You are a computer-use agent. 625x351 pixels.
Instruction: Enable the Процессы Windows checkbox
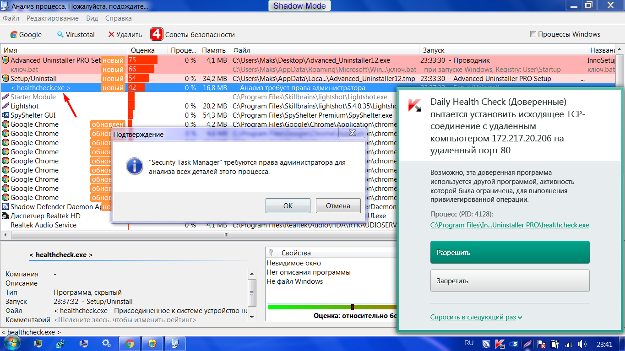pyautogui.click(x=533, y=34)
